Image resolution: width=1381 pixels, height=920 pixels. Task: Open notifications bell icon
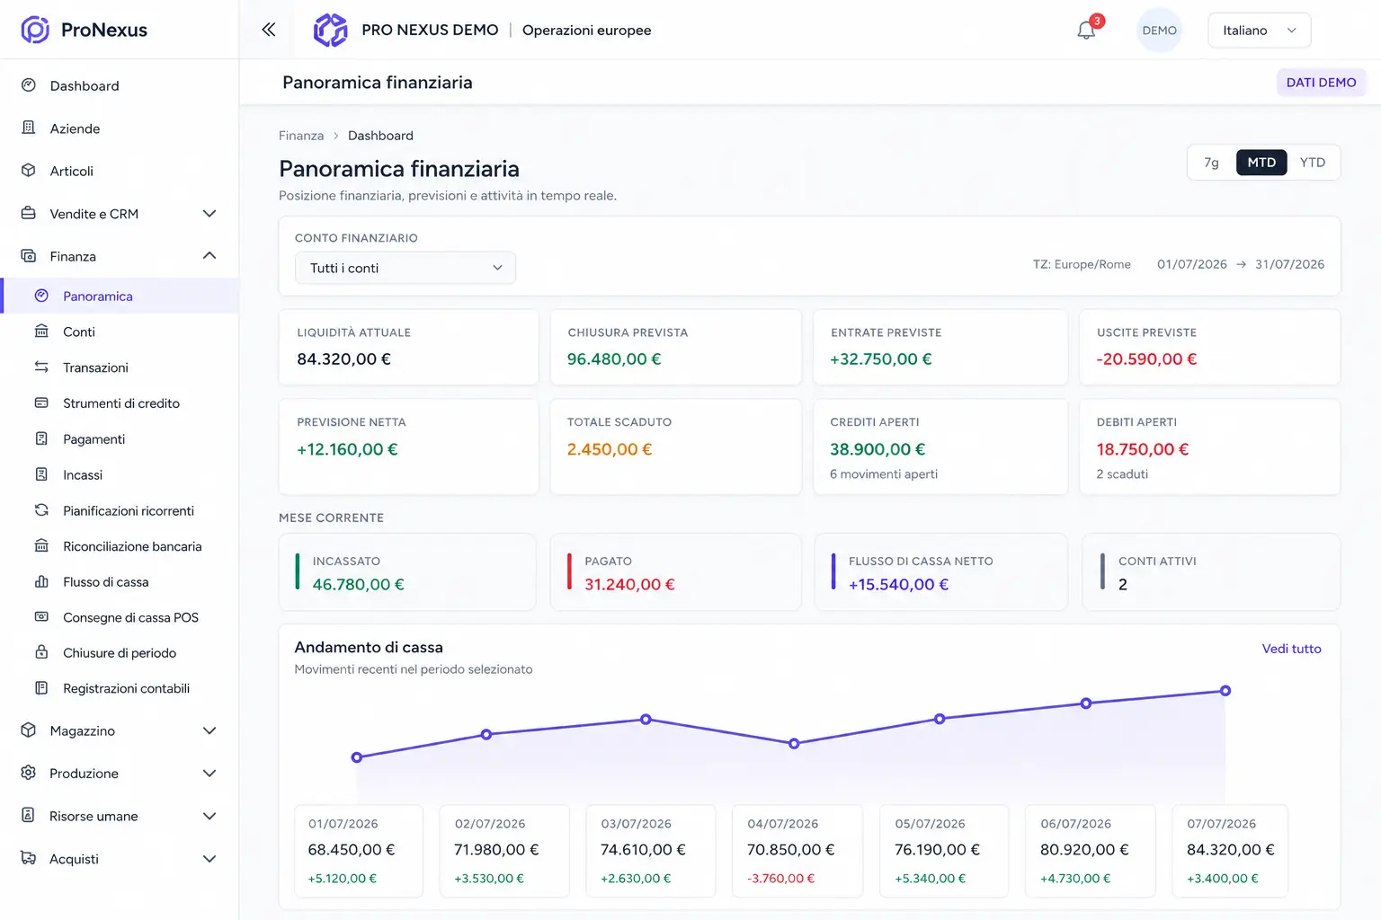tap(1086, 31)
